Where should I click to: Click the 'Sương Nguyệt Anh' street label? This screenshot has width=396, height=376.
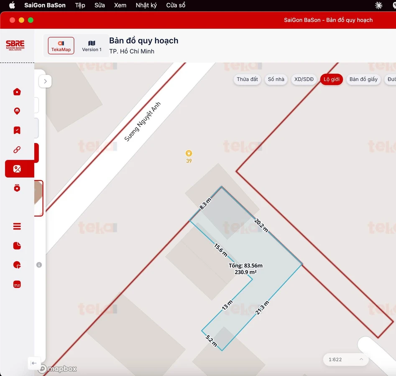(x=143, y=122)
